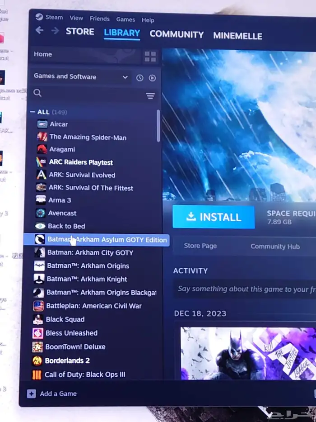Toggle the ready-to-play filter icon
This screenshot has width=316, height=422.
[x=152, y=78]
